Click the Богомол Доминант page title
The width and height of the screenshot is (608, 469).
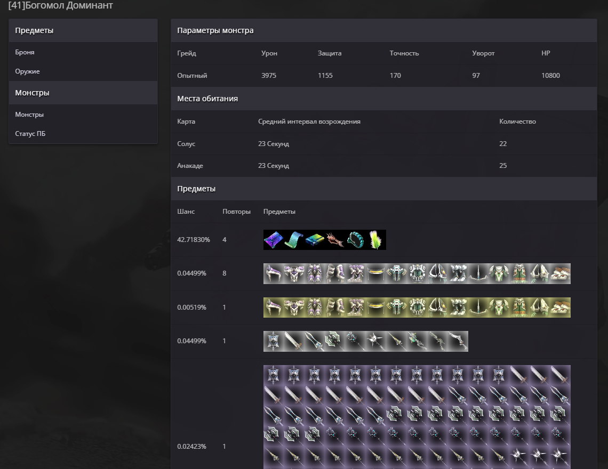coord(60,5)
